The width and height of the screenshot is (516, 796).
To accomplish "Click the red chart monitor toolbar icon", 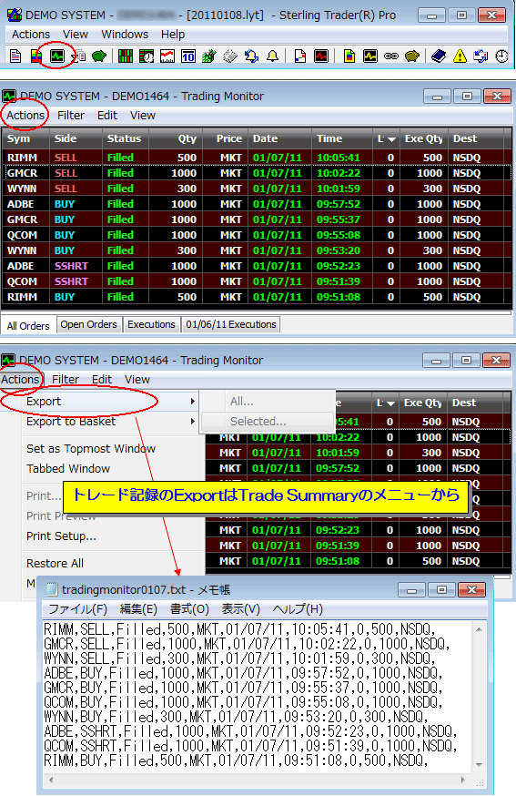I will [x=321, y=56].
